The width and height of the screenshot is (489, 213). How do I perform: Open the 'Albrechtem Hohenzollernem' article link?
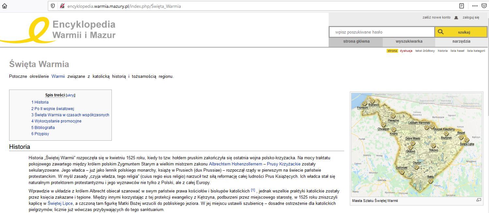coord(235,164)
